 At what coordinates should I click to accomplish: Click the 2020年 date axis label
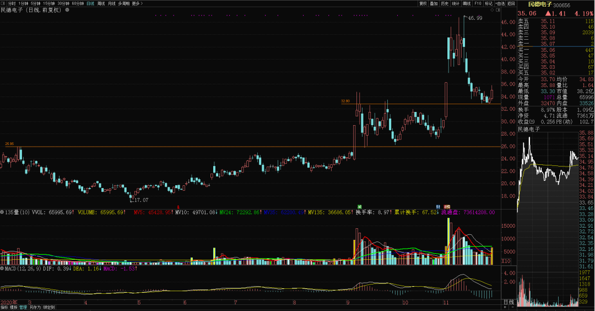pyautogui.click(x=9, y=303)
